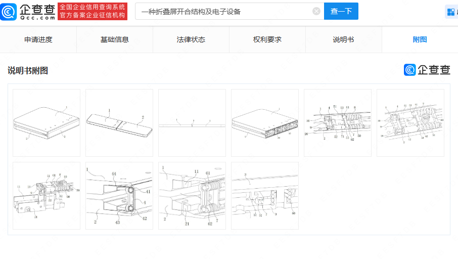Click the Qcc logo icon in header
Image resolution: width=458 pixels, height=259 pixels.
(x=9, y=12)
